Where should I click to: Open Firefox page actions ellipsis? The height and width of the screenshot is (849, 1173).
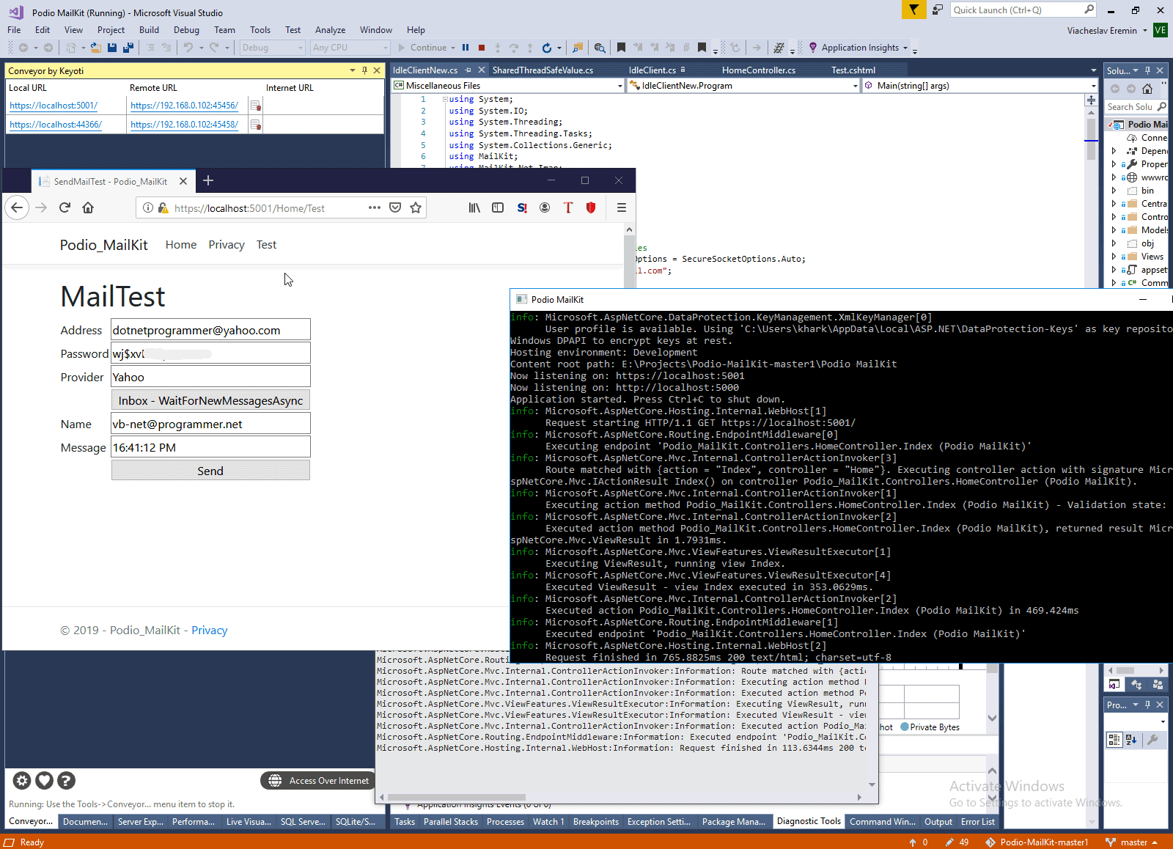click(375, 207)
